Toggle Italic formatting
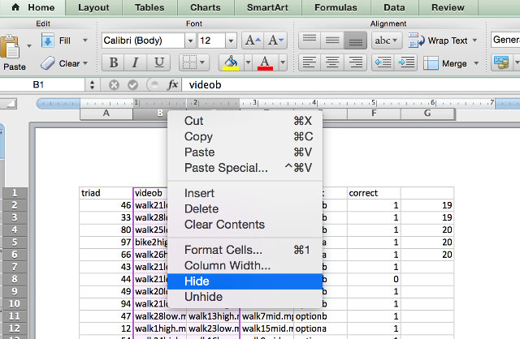 [136, 62]
